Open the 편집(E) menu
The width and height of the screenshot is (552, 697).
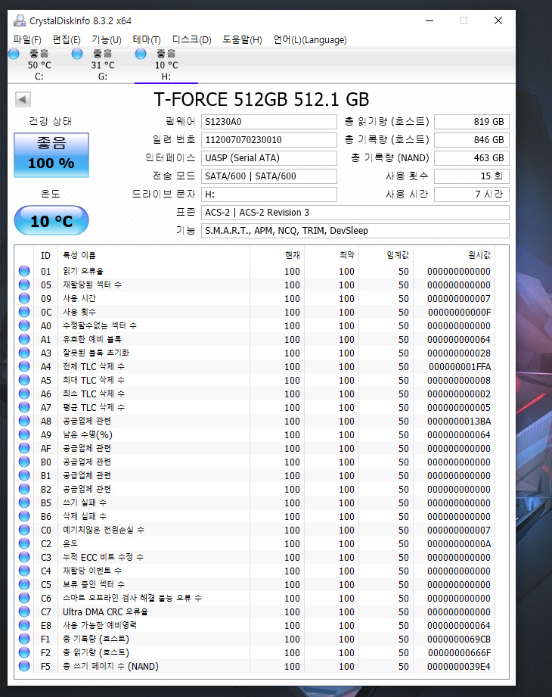tap(67, 39)
